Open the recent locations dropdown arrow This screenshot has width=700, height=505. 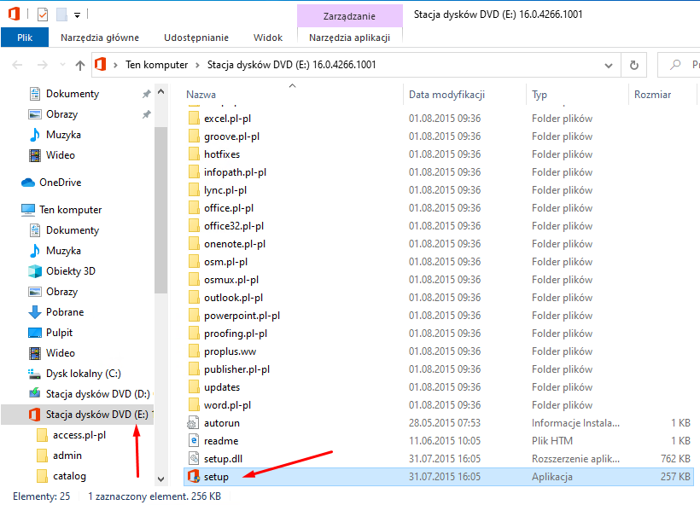pyautogui.click(x=62, y=65)
